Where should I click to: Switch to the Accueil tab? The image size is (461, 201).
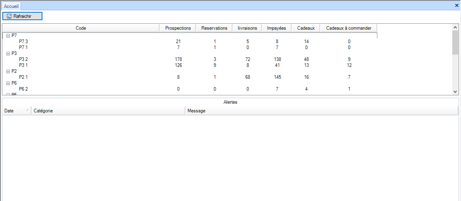(x=11, y=6)
